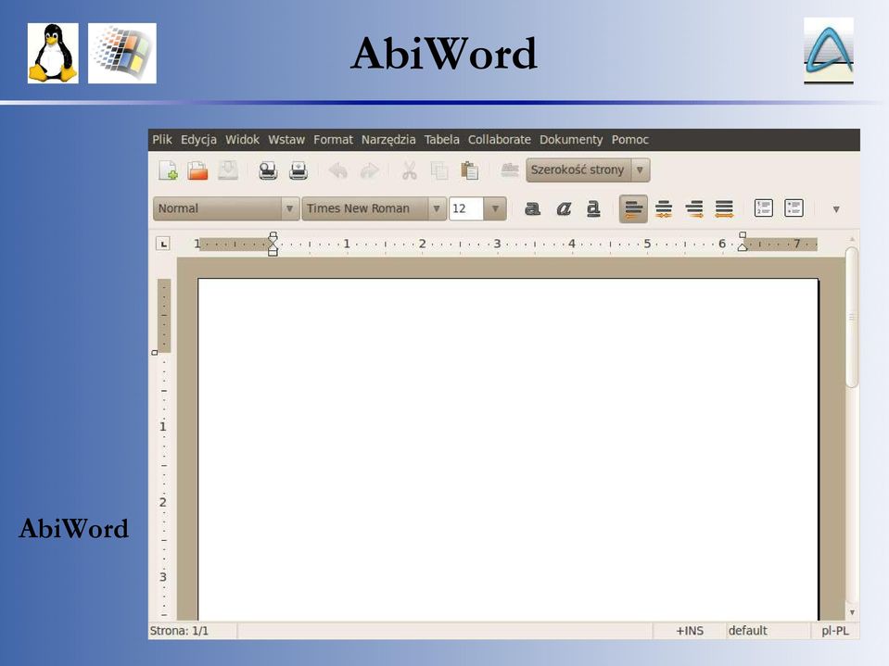This screenshot has height=666, width=889.
Task: Click the Windows logo image
Action: coord(121,53)
